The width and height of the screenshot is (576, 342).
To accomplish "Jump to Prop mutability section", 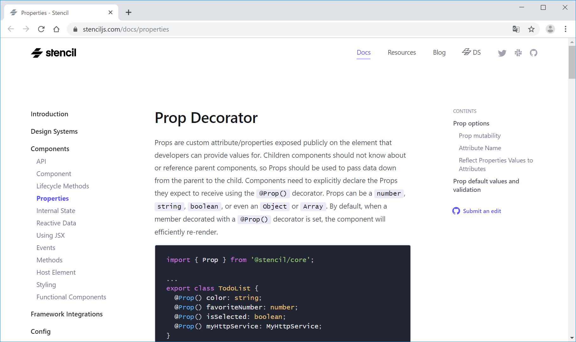I will coord(479,136).
